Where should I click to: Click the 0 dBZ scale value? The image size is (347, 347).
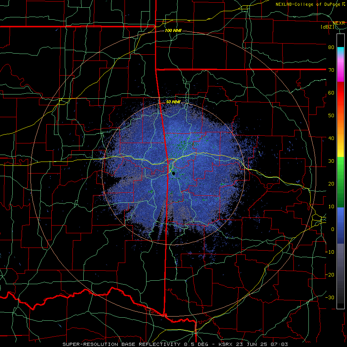click(333, 229)
